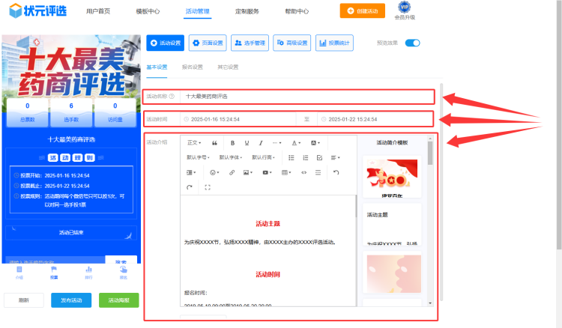This screenshot has width=562, height=328.
Task: Click the 选手管理 button
Action: tap(250, 43)
